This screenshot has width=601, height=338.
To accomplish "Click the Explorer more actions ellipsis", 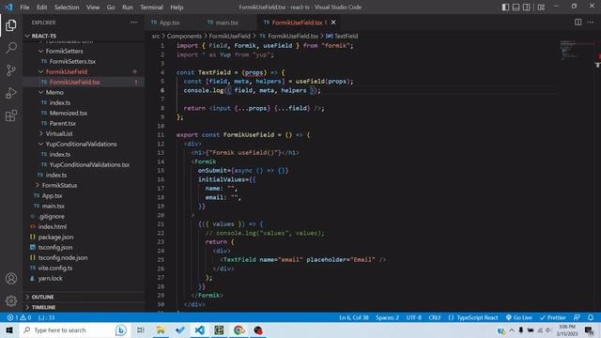I will click(133, 23).
